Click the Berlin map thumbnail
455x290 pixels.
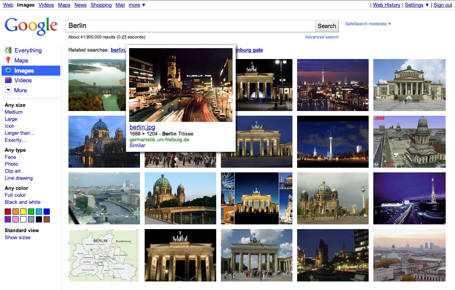coord(104,255)
